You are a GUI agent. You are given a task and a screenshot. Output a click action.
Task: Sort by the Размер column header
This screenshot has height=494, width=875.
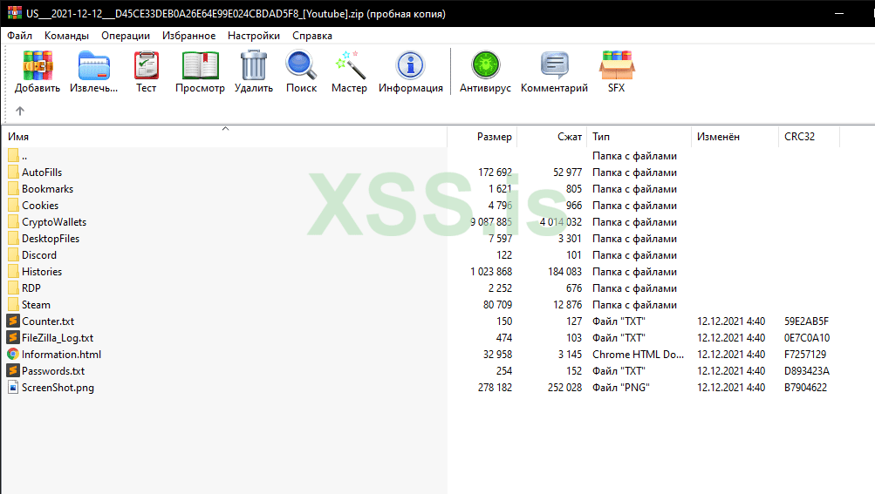tap(482, 137)
